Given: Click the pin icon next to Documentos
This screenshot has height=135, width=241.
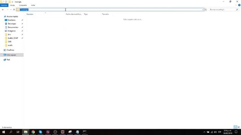Looking at the screenshot, I should (x=22, y=27).
